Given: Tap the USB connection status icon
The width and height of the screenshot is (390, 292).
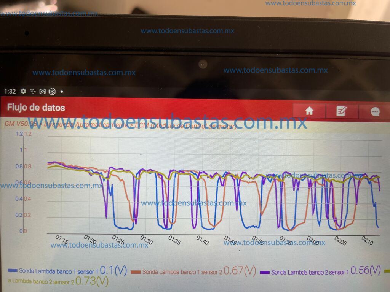Looking at the screenshot, I should pos(33,91).
